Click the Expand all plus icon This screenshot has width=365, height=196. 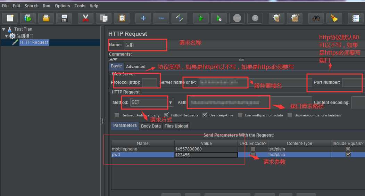point(143,18)
